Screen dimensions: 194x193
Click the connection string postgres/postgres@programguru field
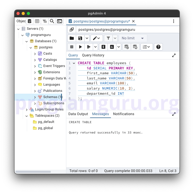tap(128, 29)
